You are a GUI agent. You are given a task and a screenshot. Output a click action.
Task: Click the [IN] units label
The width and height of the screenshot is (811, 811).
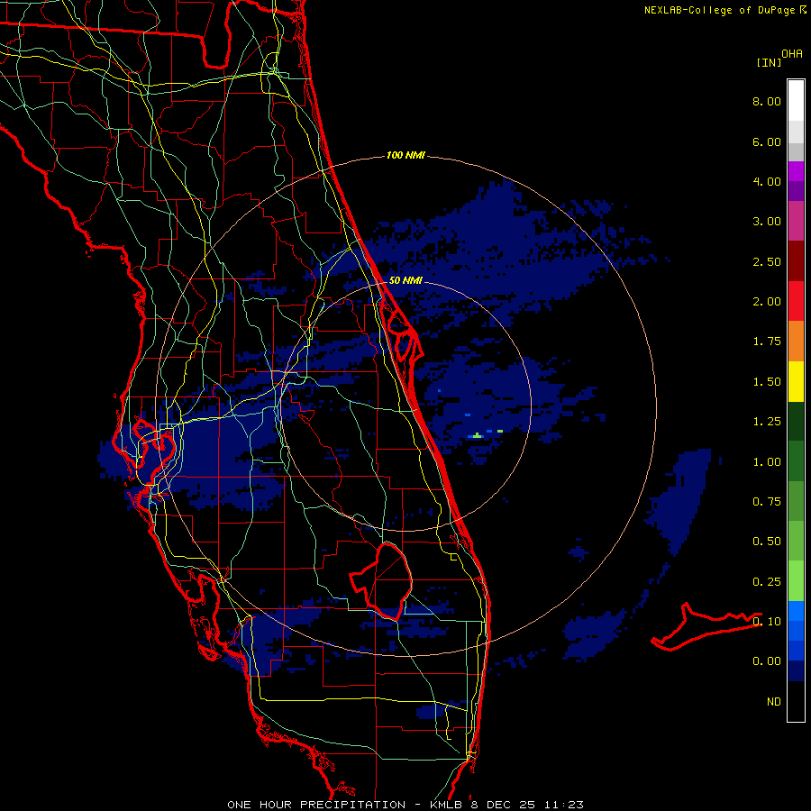tap(770, 62)
